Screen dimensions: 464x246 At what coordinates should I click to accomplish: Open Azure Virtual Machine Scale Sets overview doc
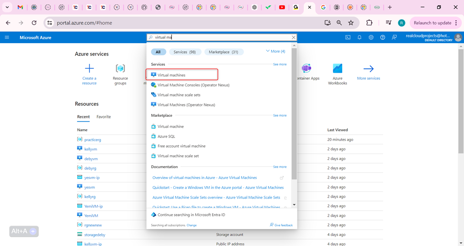click(216, 198)
